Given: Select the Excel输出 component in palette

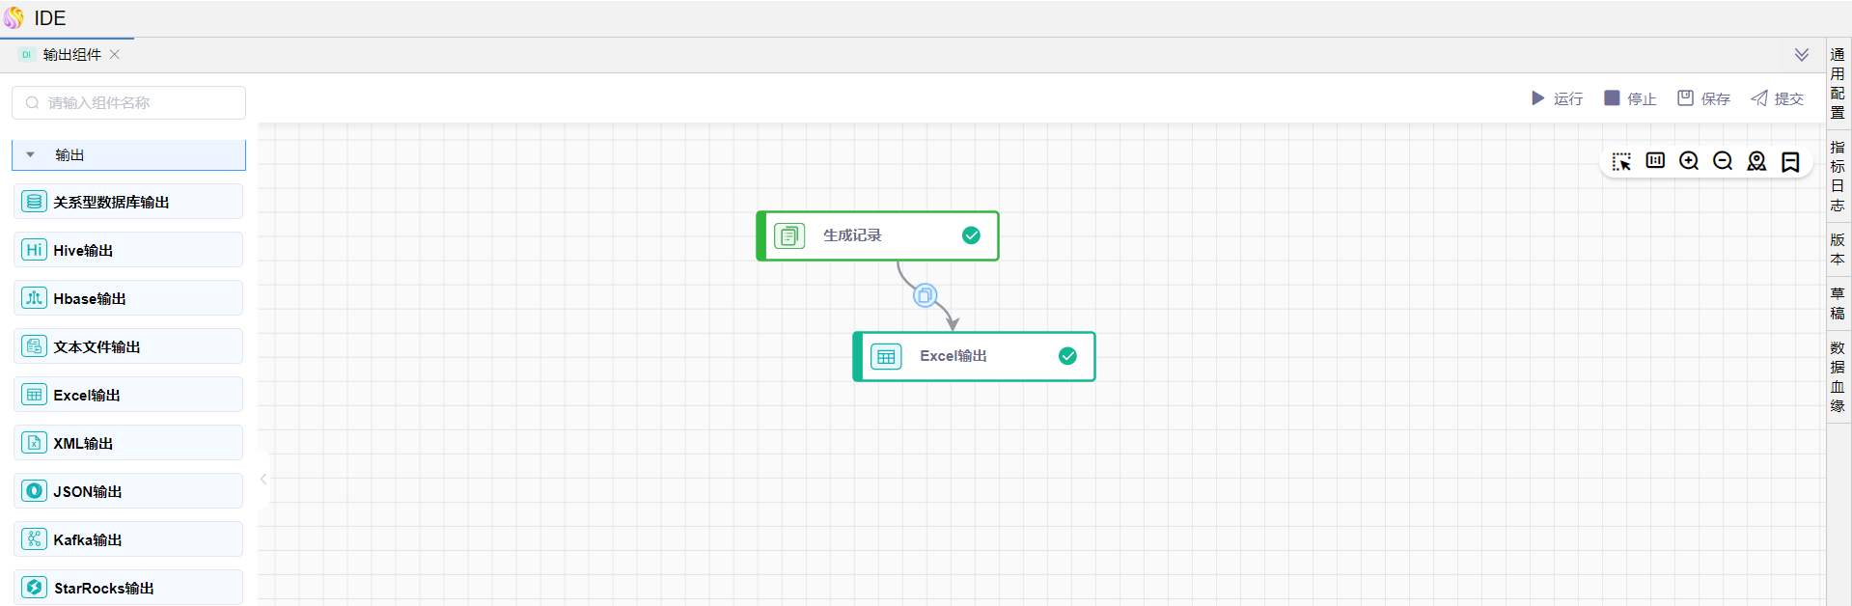Looking at the screenshot, I should 128,395.
